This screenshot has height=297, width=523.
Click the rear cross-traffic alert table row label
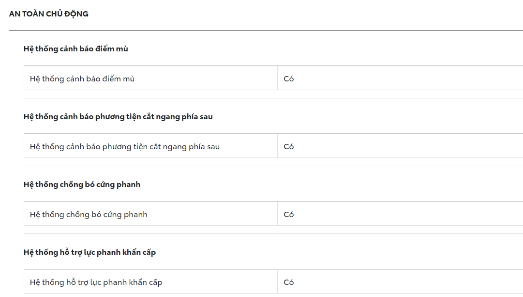pos(125,147)
